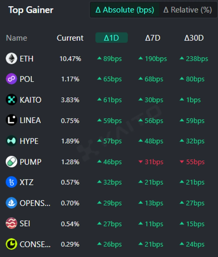Click the LINEA token icon
The width and height of the screenshot is (218, 257).
(x=11, y=120)
